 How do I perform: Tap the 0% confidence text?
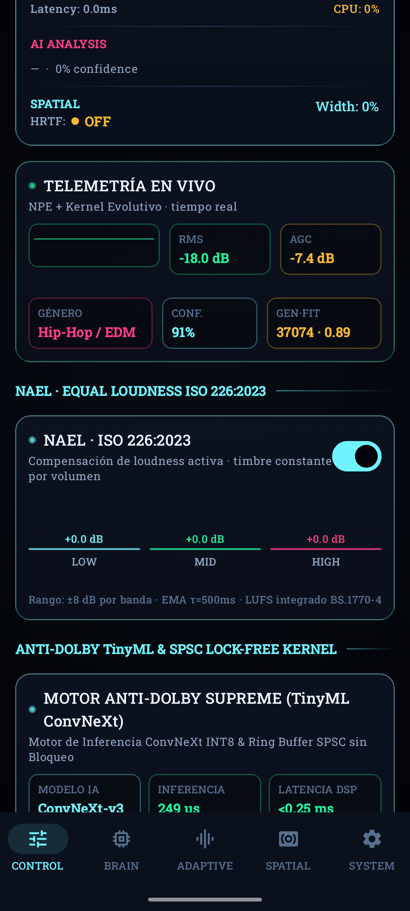point(96,69)
